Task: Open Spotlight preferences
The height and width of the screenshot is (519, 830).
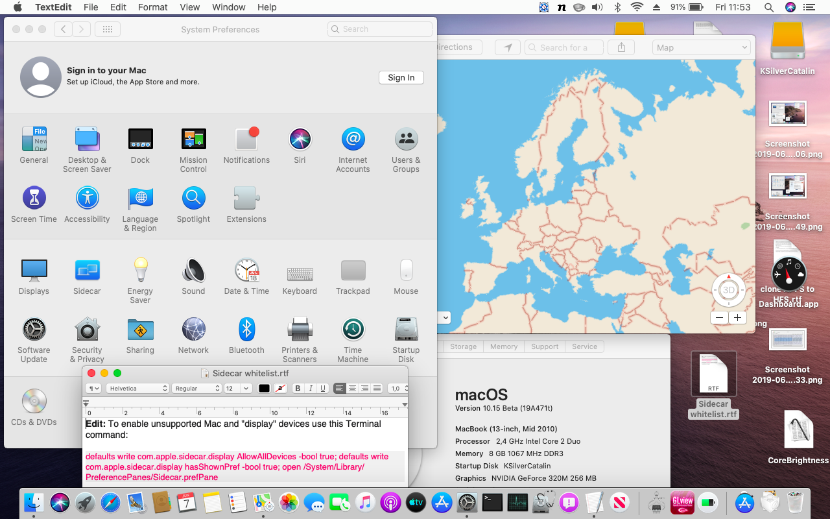Action: pyautogui.click(x=193, y=204)
